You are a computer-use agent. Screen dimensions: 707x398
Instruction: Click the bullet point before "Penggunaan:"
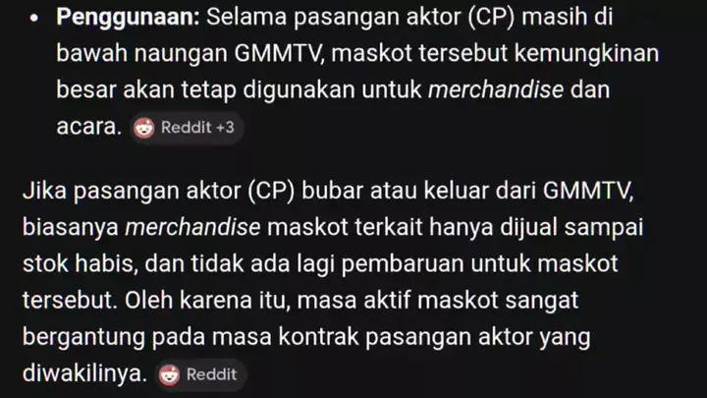tap(33, 18)
